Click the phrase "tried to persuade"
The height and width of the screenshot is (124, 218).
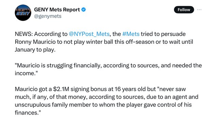[x=163, y=34]
